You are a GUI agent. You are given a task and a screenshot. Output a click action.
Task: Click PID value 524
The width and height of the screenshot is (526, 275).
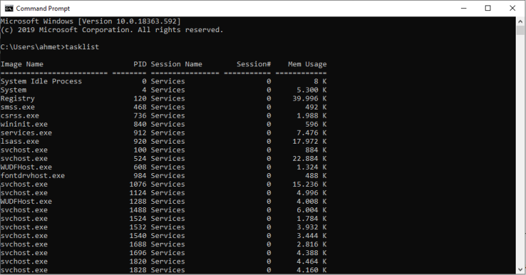[x=140, y=159]
